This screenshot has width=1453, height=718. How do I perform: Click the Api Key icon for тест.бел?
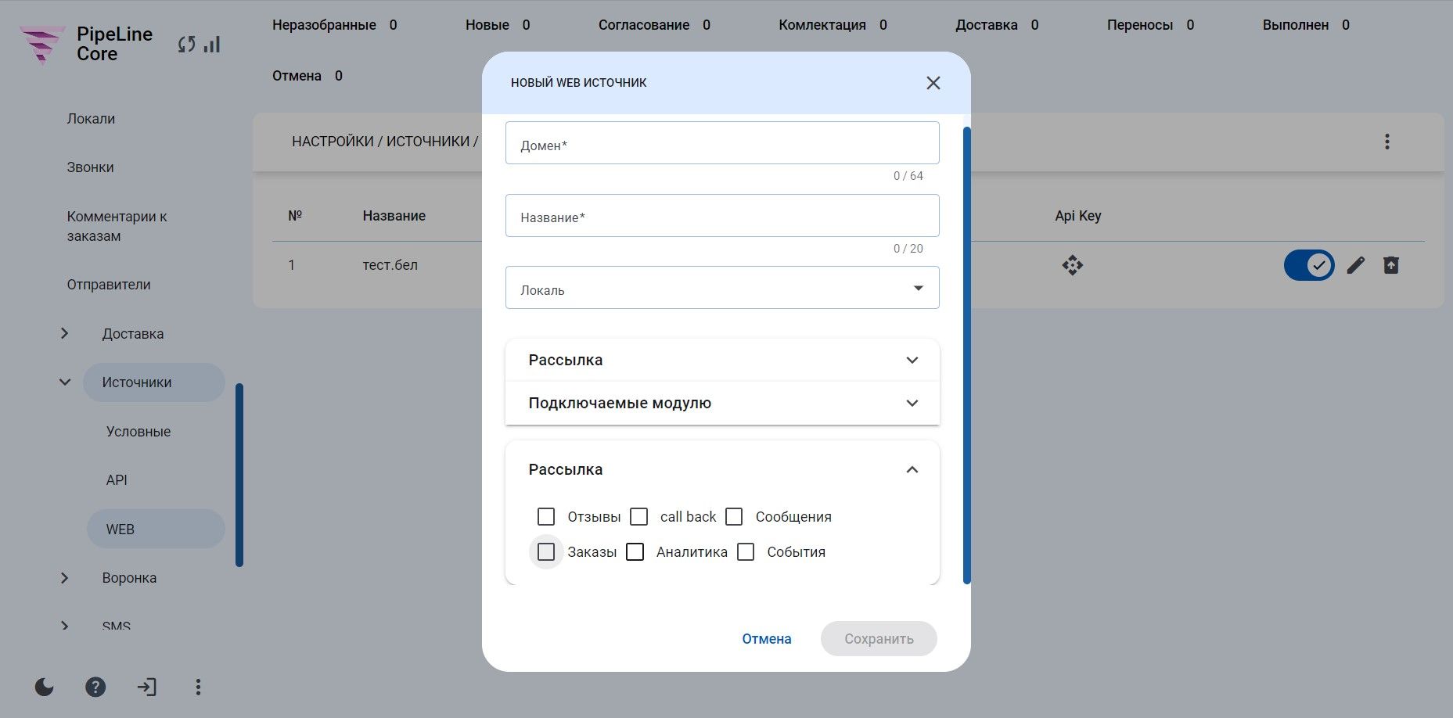(1072, 265)
